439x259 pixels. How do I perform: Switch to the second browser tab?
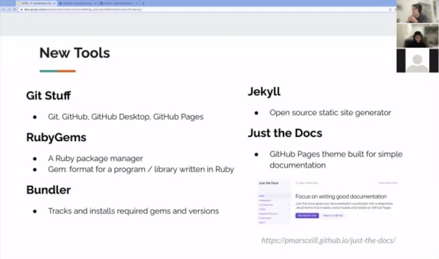(x=77, y=3)
